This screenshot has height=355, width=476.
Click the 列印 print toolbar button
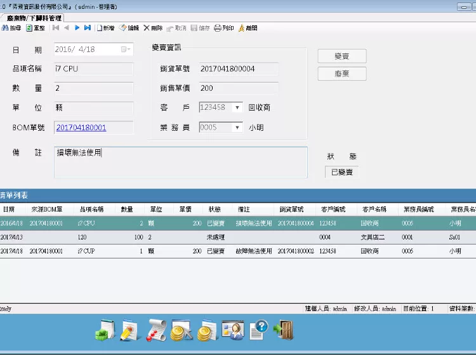[224, 28]
